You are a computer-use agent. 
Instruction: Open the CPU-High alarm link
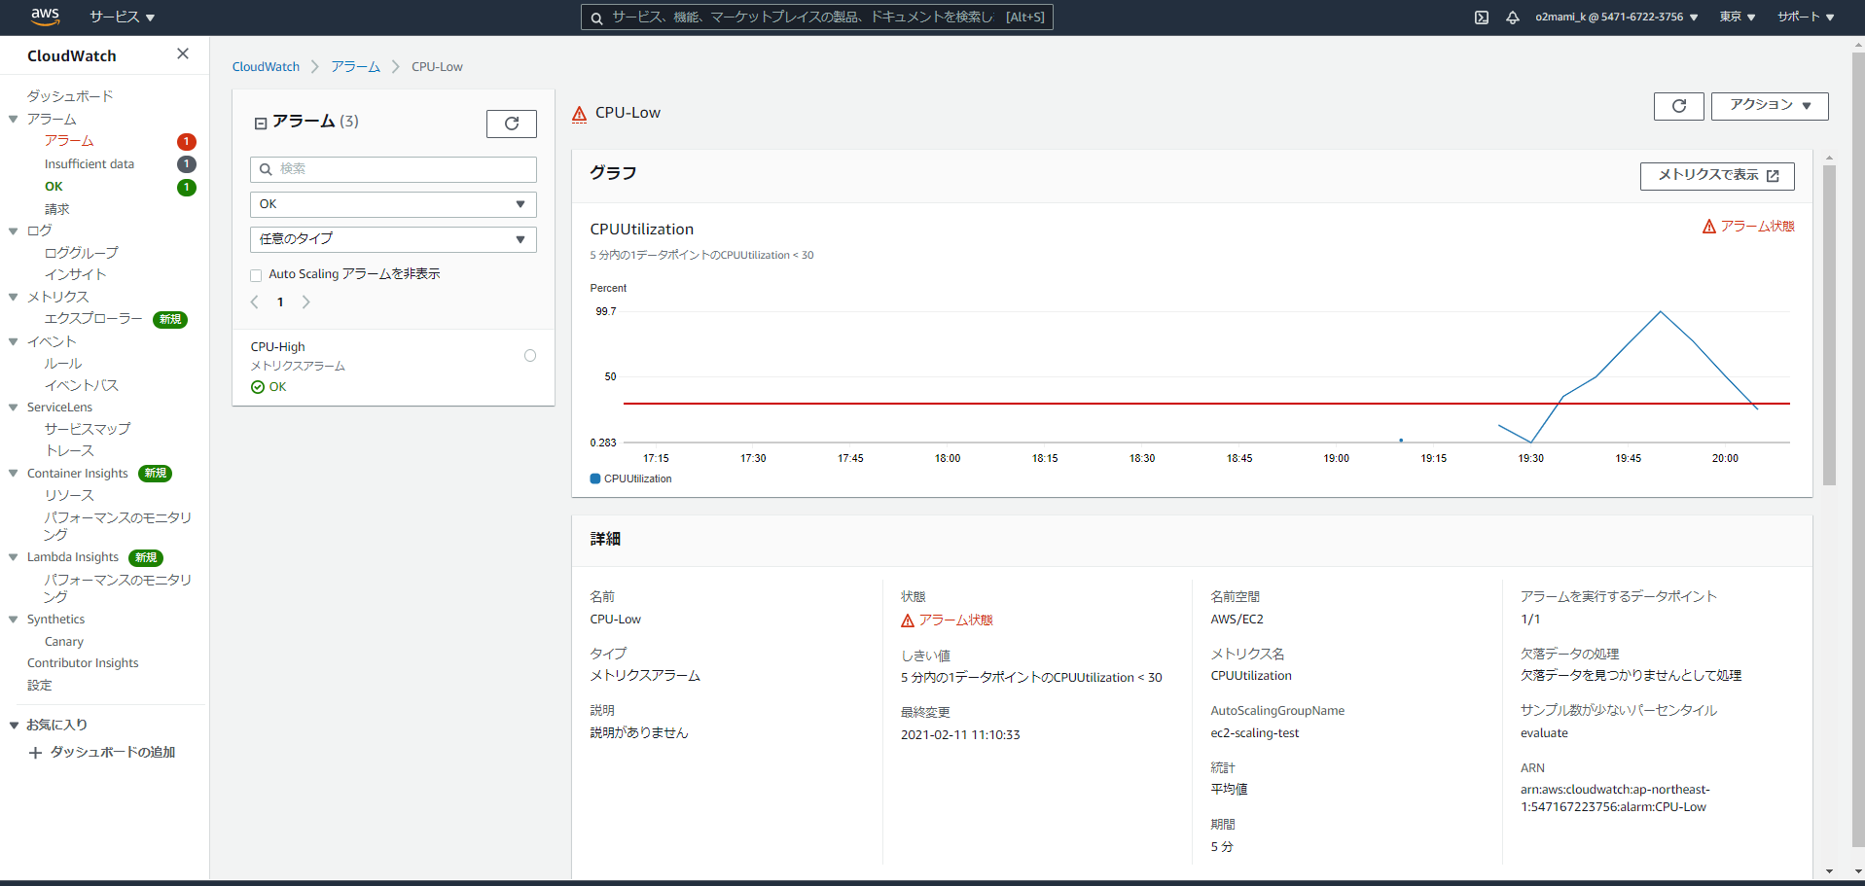pos(278,347)
